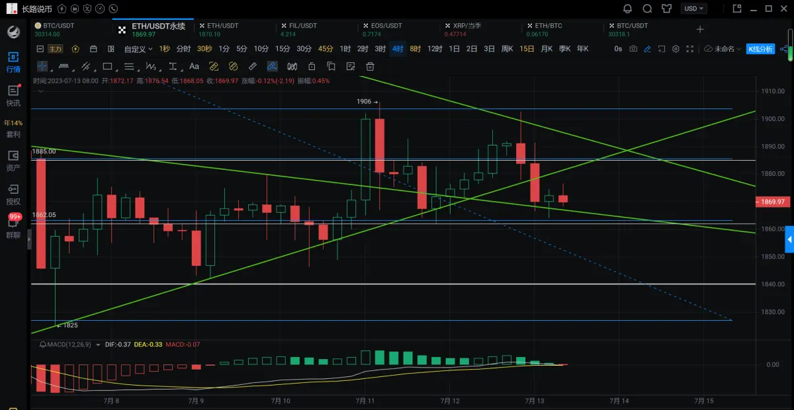The width and height of the screenshot is (794, 410).
Task: Add a new symbol tab with plus
Action: (x=700, y=29)
